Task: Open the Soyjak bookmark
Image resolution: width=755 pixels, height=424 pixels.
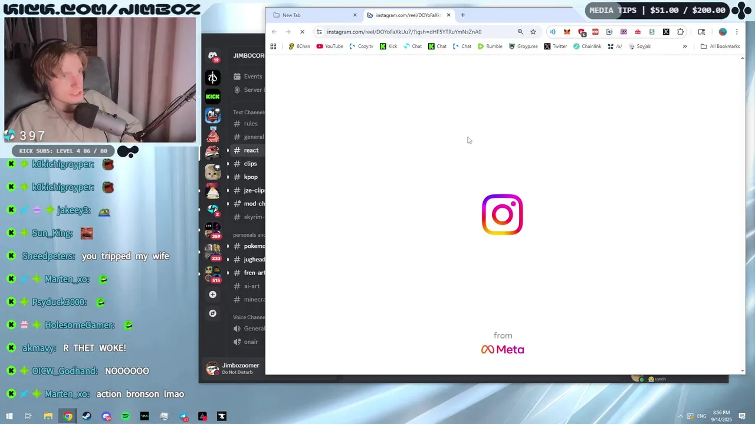Action: pos(640,47)
